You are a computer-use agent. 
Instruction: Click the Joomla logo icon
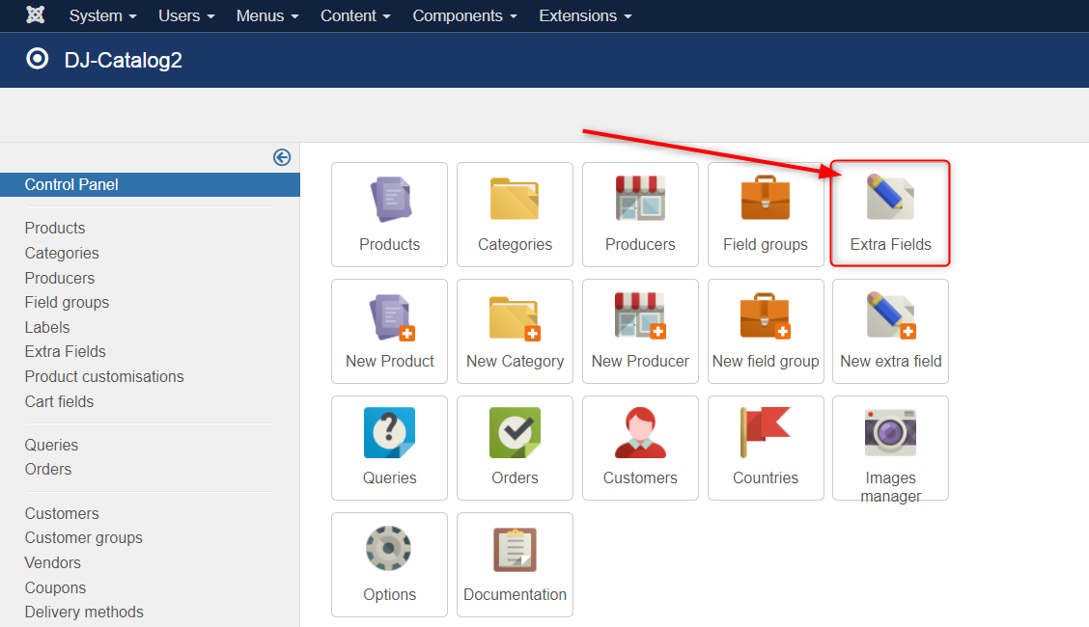[x=36, y=14]
